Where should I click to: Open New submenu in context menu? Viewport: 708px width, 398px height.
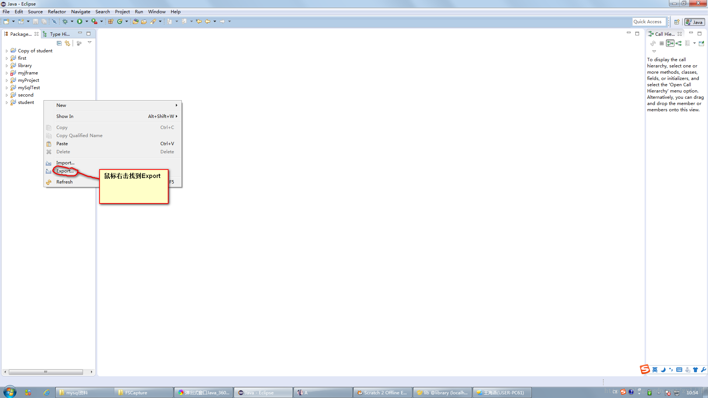[x=113, y=105]
